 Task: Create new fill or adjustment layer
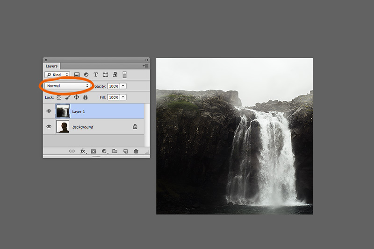click(104, 151)
